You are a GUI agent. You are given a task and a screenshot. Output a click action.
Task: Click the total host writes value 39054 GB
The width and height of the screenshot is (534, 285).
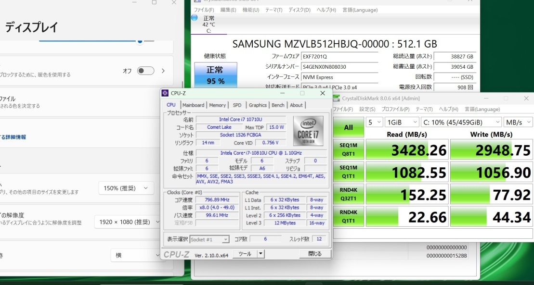point(455,67)
